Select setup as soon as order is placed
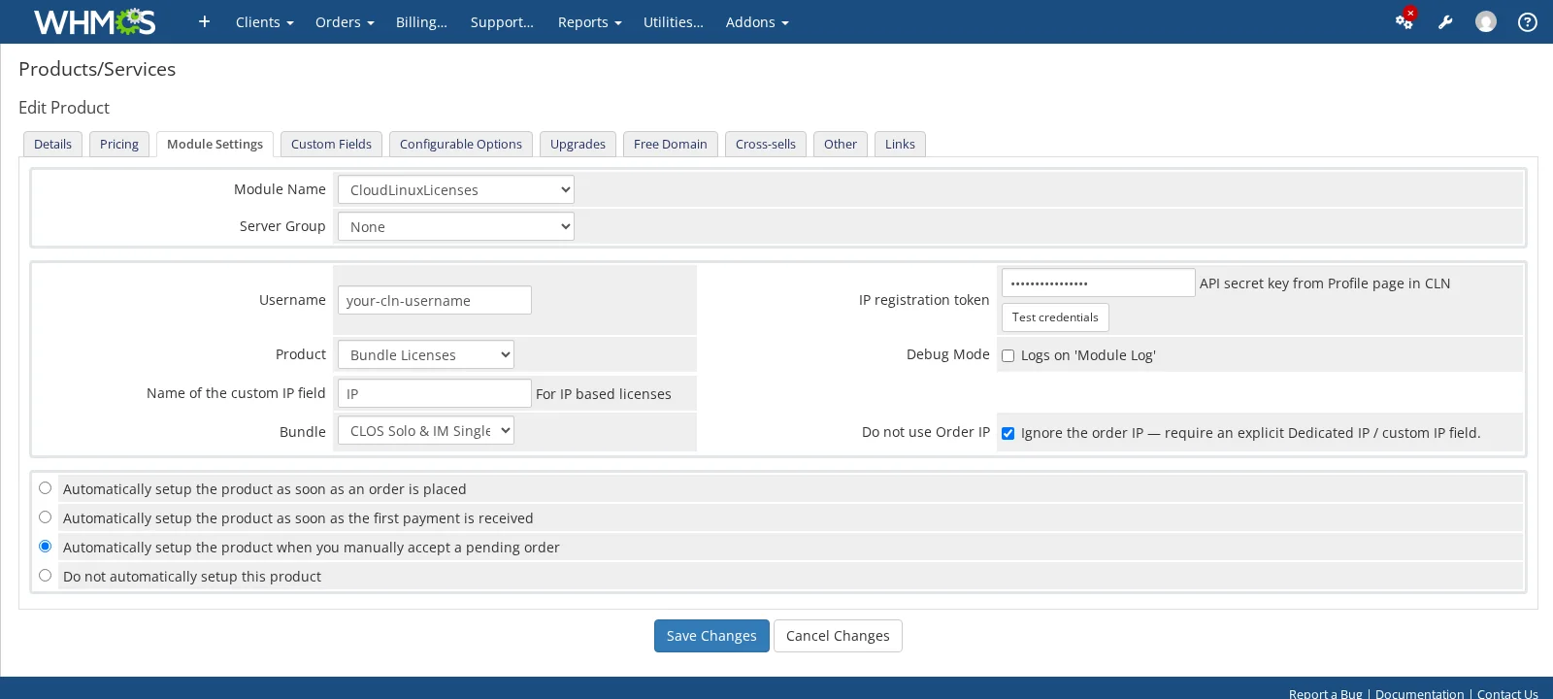 point(45,488)
